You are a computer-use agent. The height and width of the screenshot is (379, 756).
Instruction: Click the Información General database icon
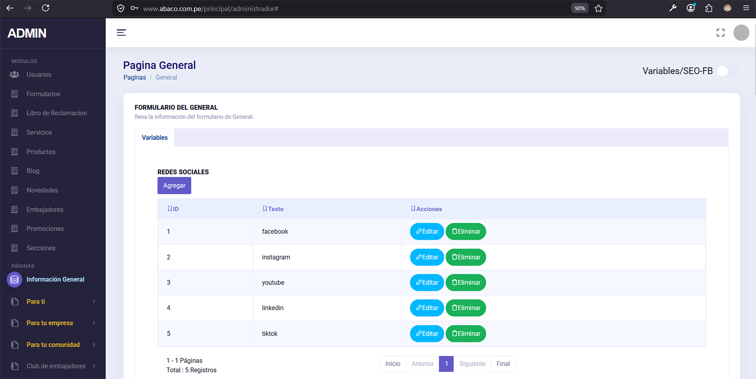coord(15,279)
